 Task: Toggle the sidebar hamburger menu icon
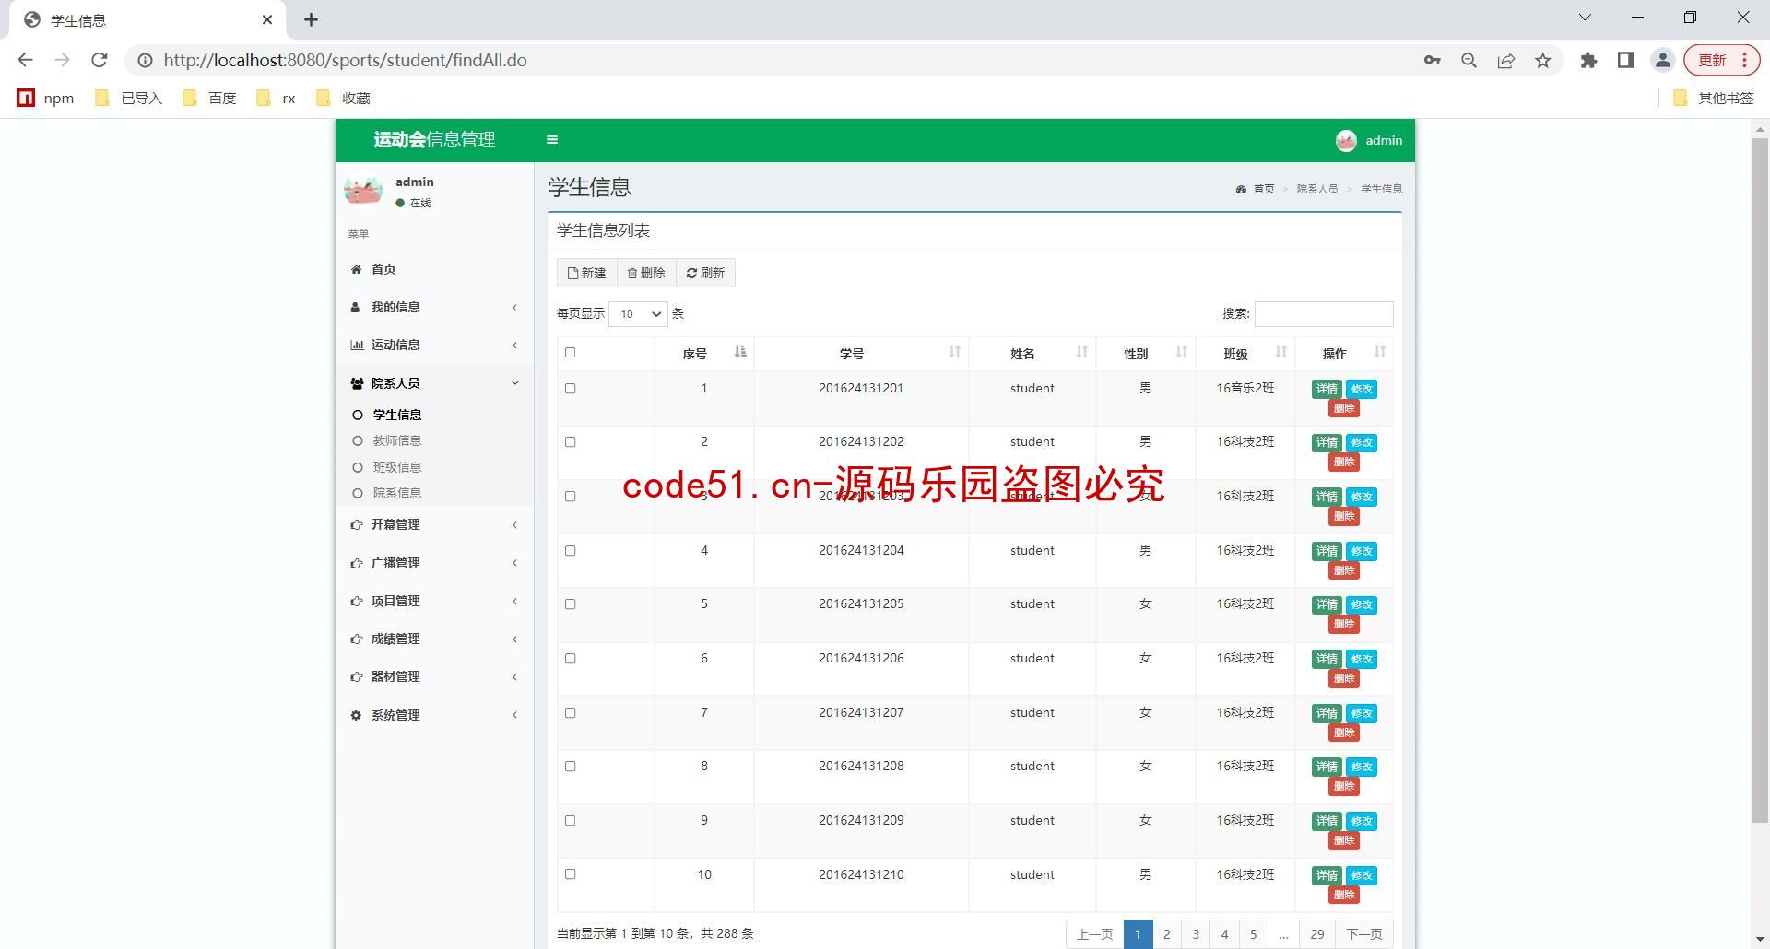click(552, 140)
